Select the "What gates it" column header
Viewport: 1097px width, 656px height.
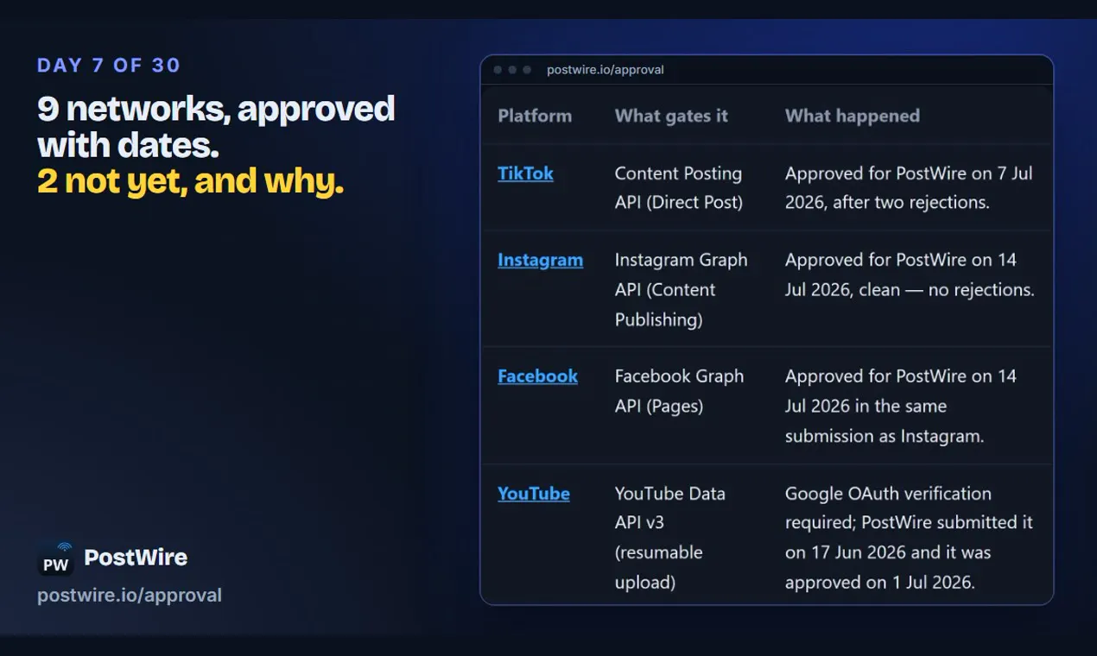tap(671, 116)
